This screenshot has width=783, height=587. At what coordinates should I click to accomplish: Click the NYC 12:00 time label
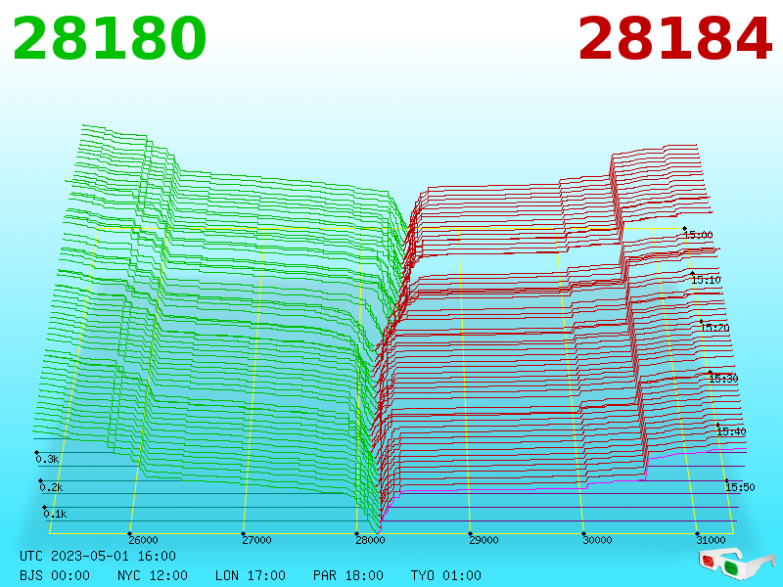coord(153,575)
